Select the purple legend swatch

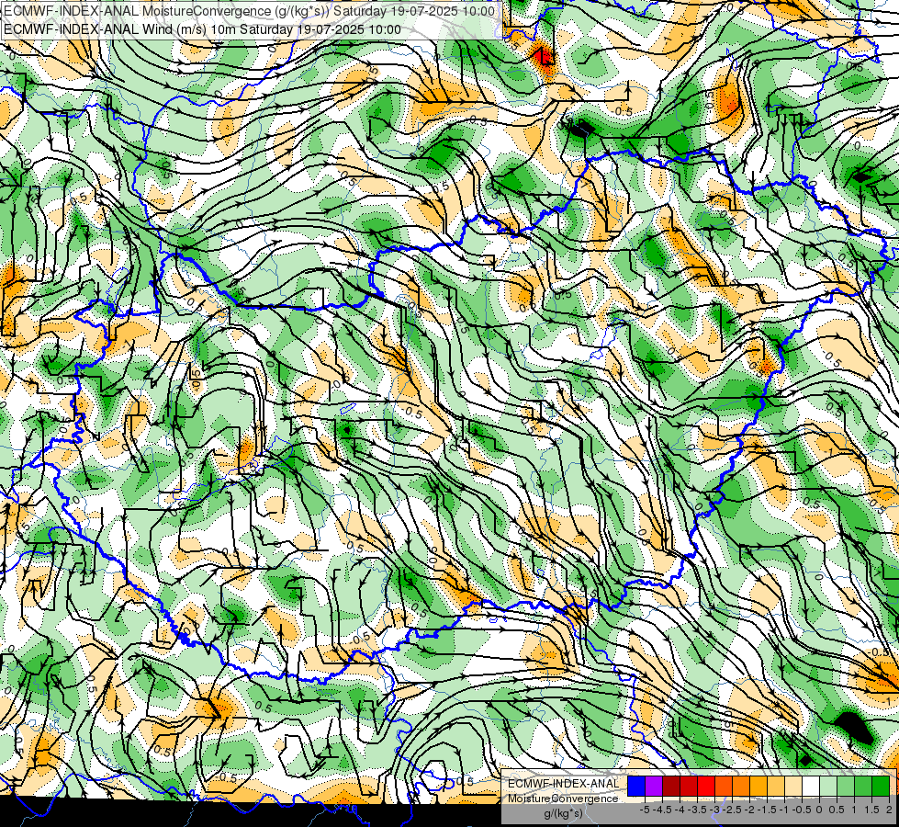[654, 787]
